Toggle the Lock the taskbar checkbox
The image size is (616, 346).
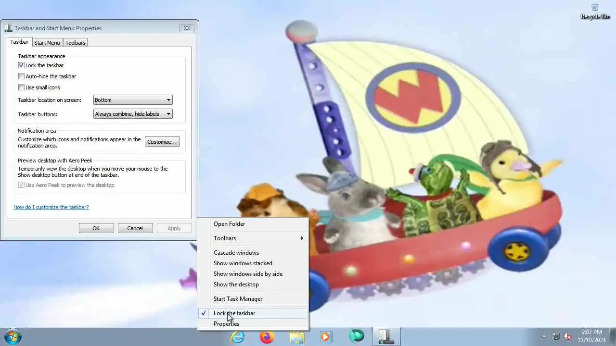tap(21, 65)
